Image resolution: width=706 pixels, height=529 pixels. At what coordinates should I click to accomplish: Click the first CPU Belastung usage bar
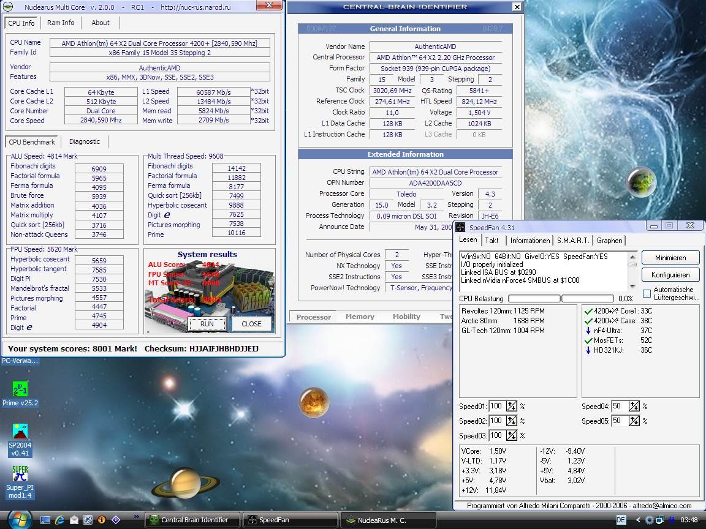(534, 299)
